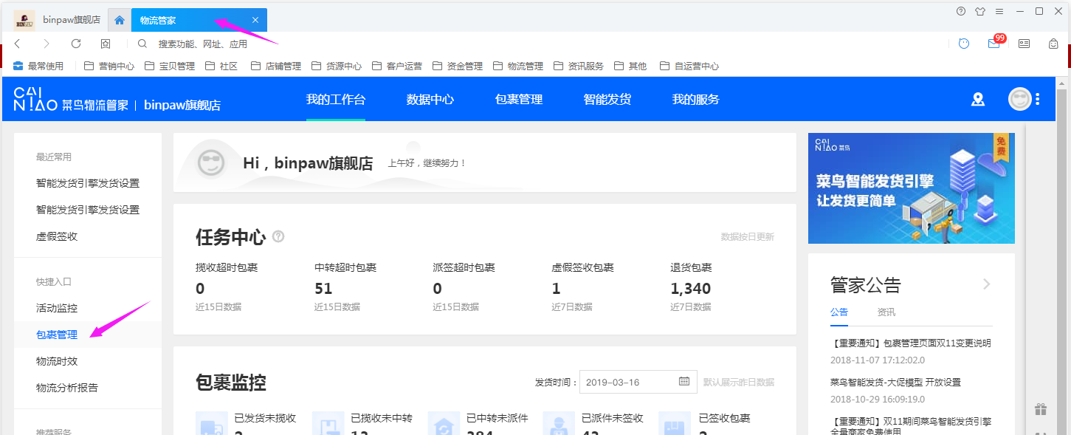
Task: Open announcement 菜鸟智能发货-大促模型 开放设置
Action: tap(895, 383)
